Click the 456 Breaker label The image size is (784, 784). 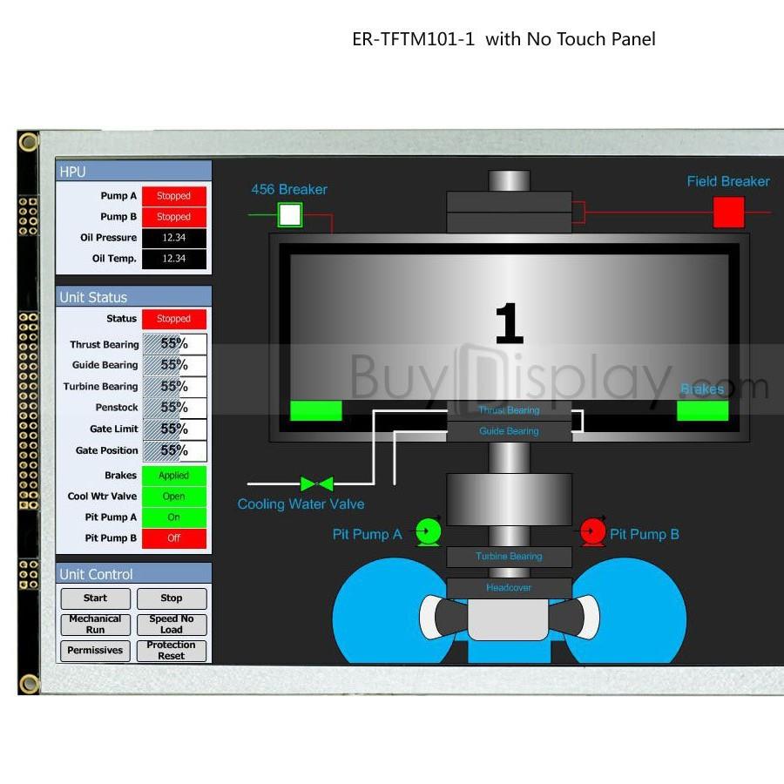pos(289,190)
